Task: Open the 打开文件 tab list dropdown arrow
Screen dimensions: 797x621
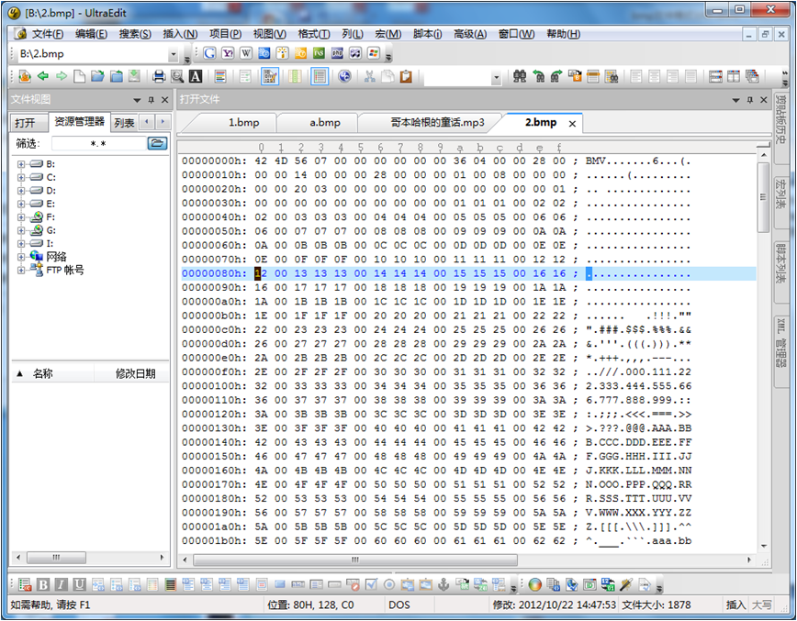Action: pos(735,100)
